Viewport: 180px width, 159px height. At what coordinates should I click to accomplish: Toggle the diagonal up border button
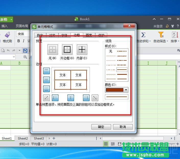tap(46, 98)
